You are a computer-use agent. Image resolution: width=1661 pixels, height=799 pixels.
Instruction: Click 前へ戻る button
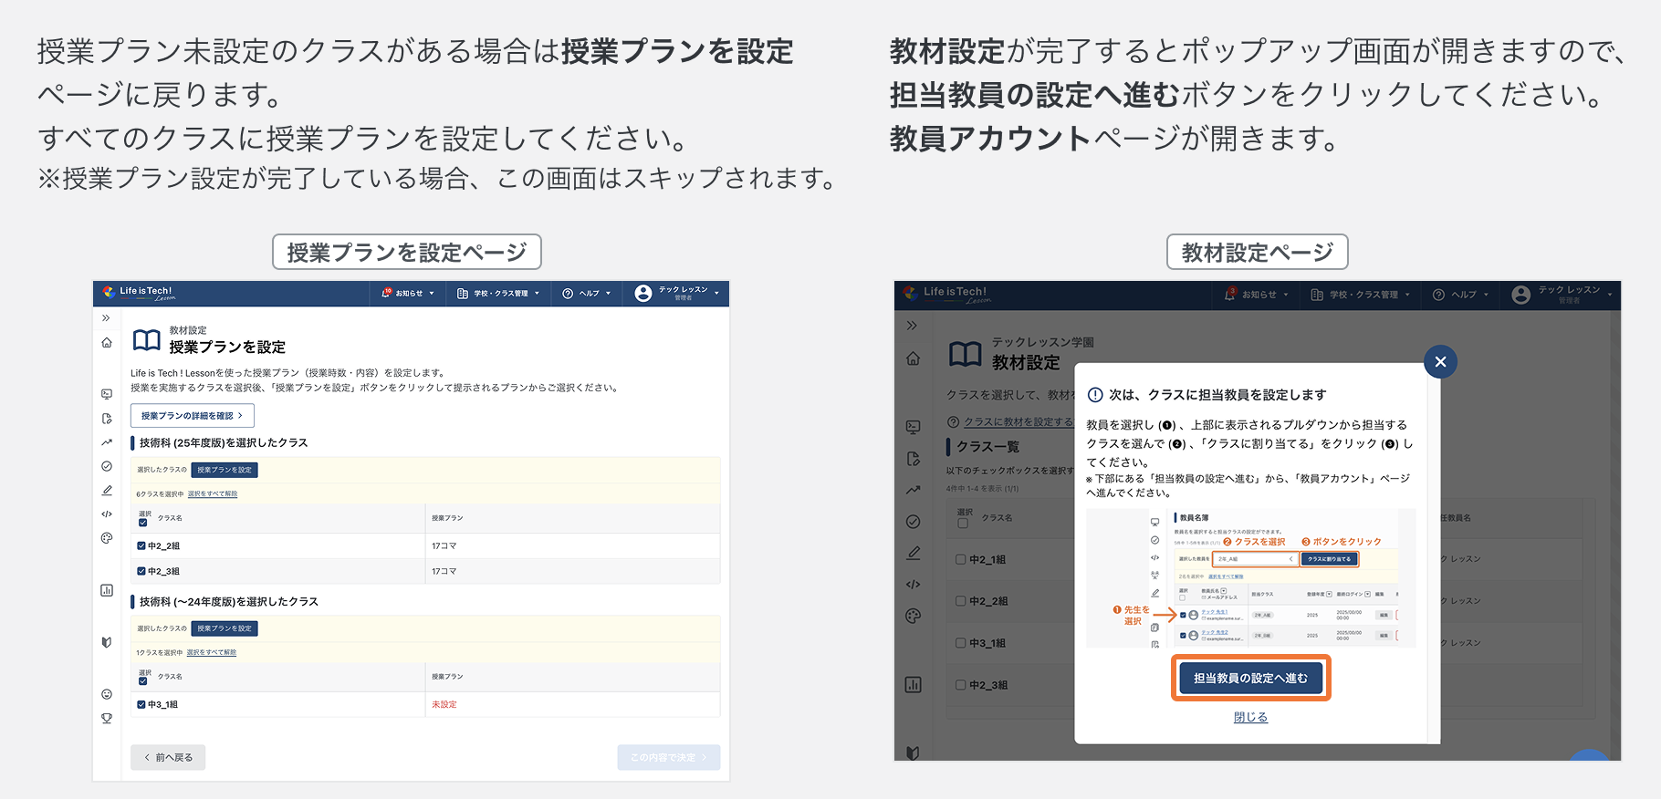pos(168,758)
